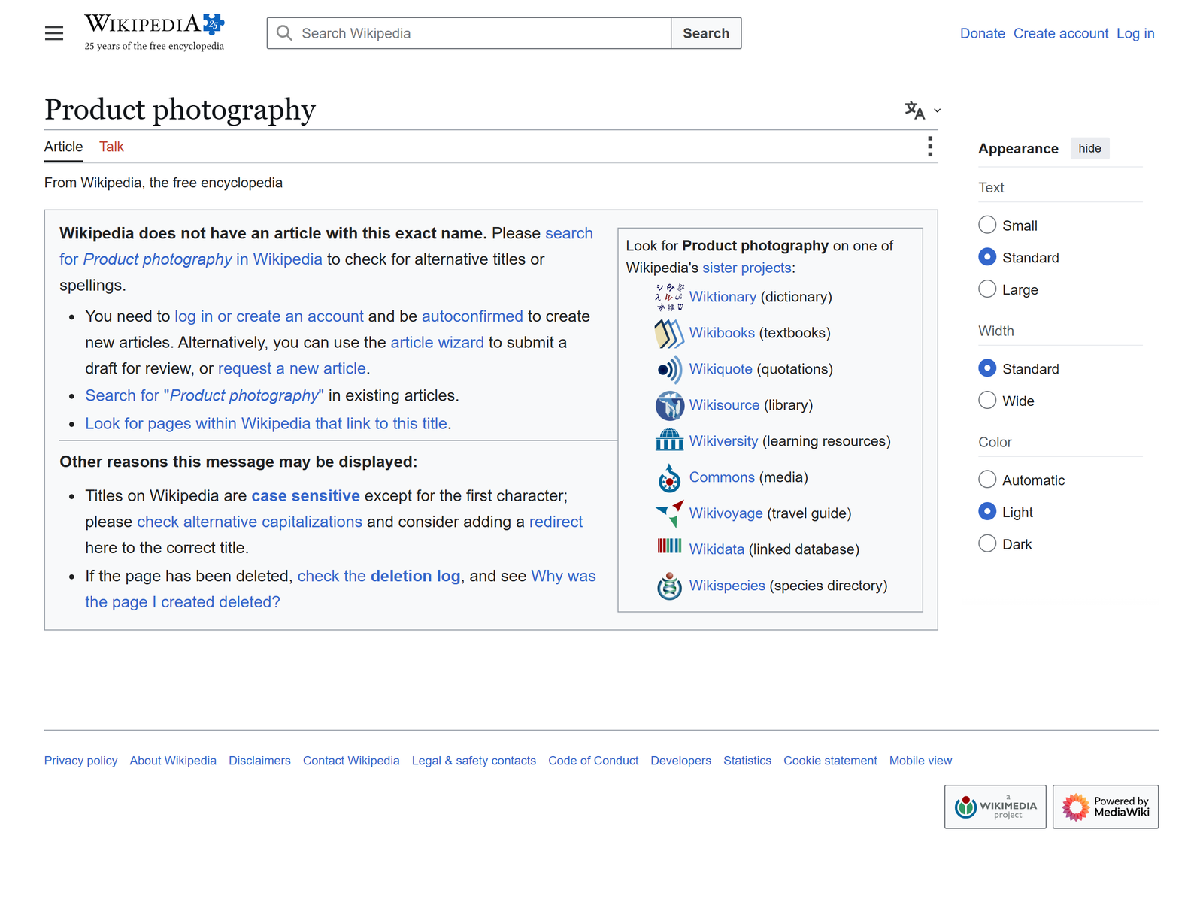The width and height of the screenshot is (1203, 902).
Task: Select Automatic color mode
Action: tap(987, 480)
